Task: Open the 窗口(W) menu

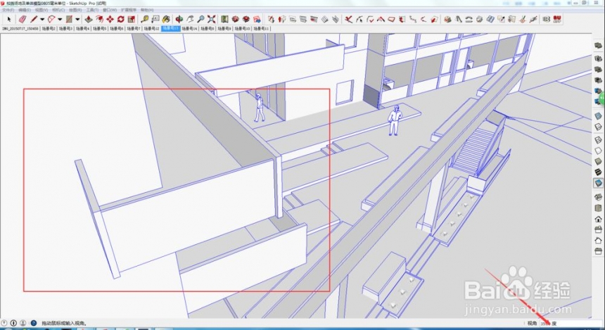Action: pos(110,10)
